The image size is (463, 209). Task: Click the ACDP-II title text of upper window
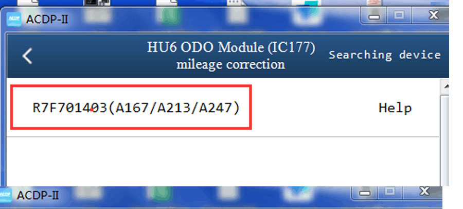(47, 20)
